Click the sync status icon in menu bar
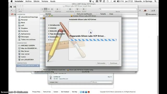This screenshot has width=167, height=94. 104,1
